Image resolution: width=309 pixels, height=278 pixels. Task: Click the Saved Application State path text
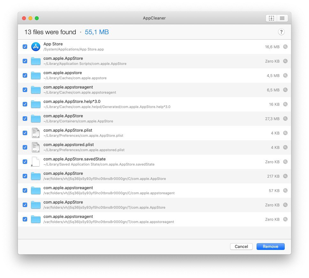point(99,164)
